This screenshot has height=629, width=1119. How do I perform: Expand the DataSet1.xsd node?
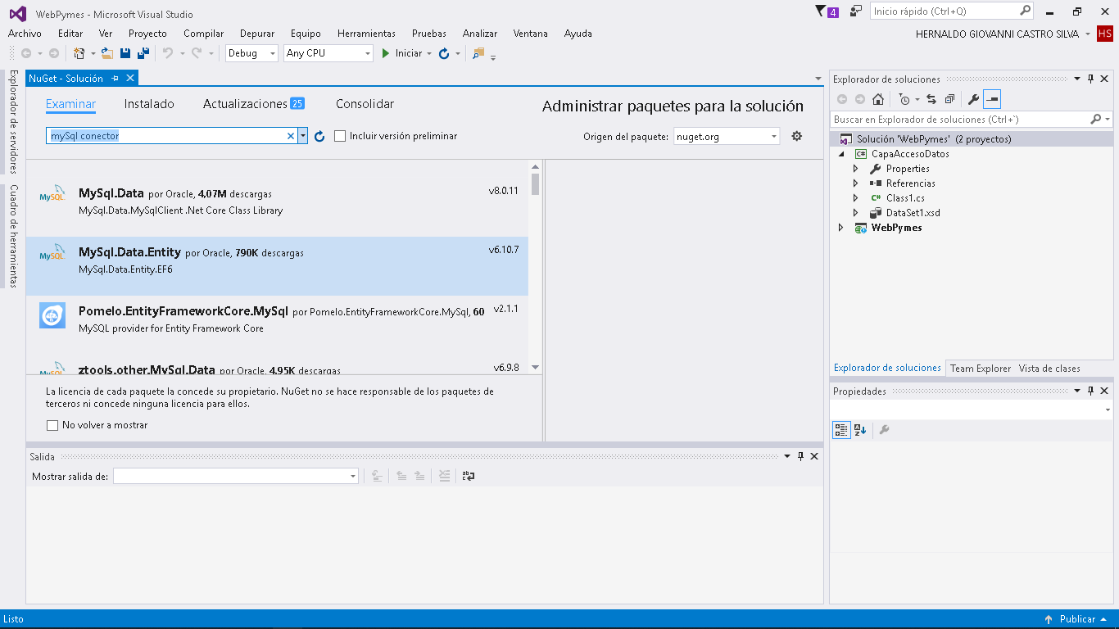[855, 213]
